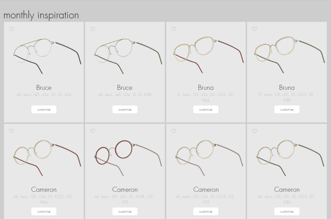Click heart on Bruna with green temples
The image size is (331, 219).
[x=255, y=29]
